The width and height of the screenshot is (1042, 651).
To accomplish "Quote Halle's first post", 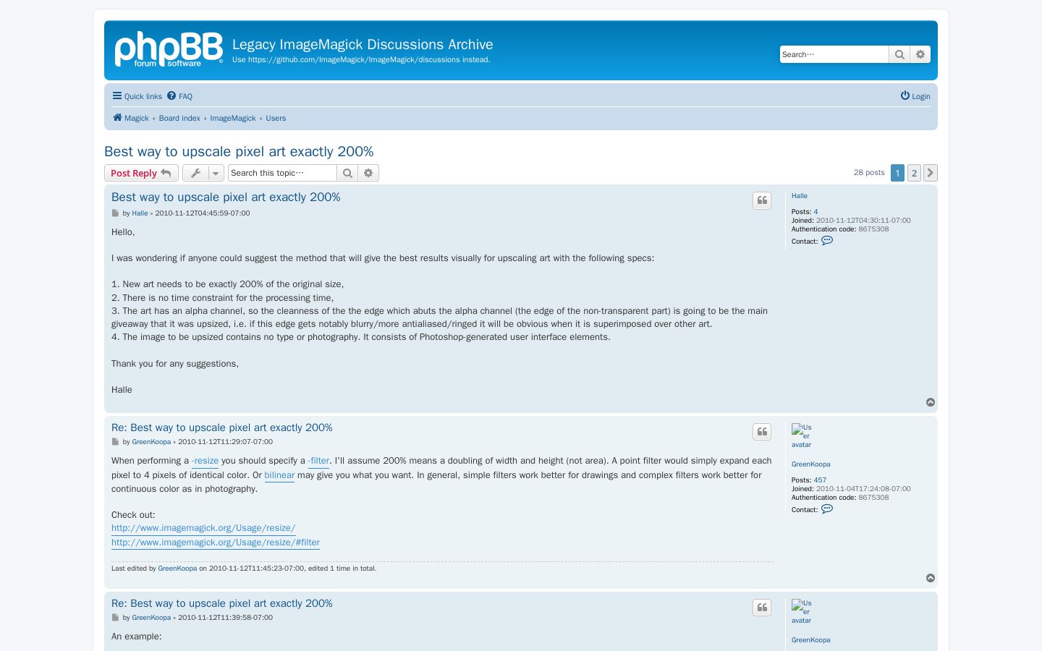I will pos(762,200).
